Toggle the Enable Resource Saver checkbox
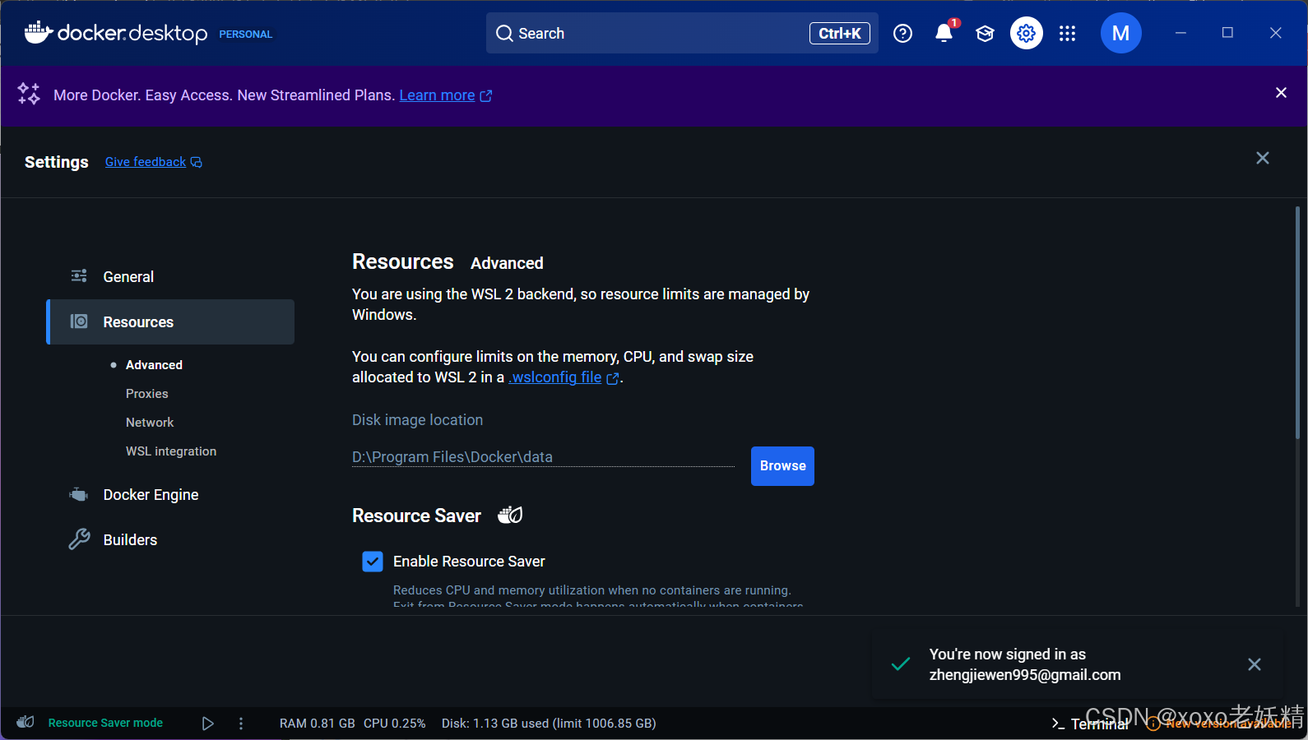The width and height of the screenshot is (1308, 740). (x=373, y=562)
